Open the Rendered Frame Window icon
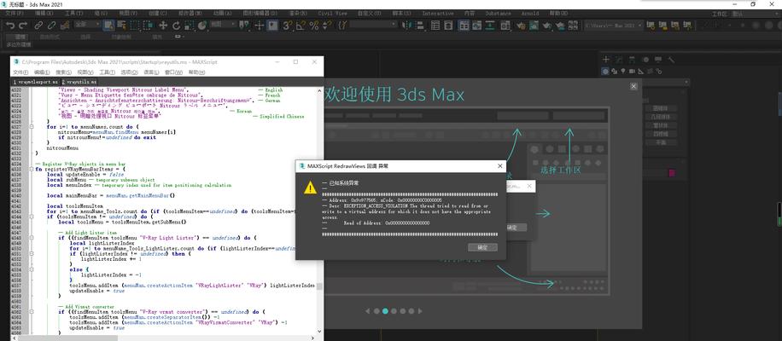Viewport: 782px width, 341px height. 534,25
